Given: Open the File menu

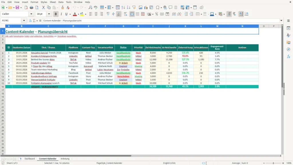Looking at the screenshot, I should [x=3, y=2].
